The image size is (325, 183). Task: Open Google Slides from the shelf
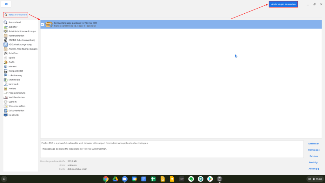click(163, 179)
